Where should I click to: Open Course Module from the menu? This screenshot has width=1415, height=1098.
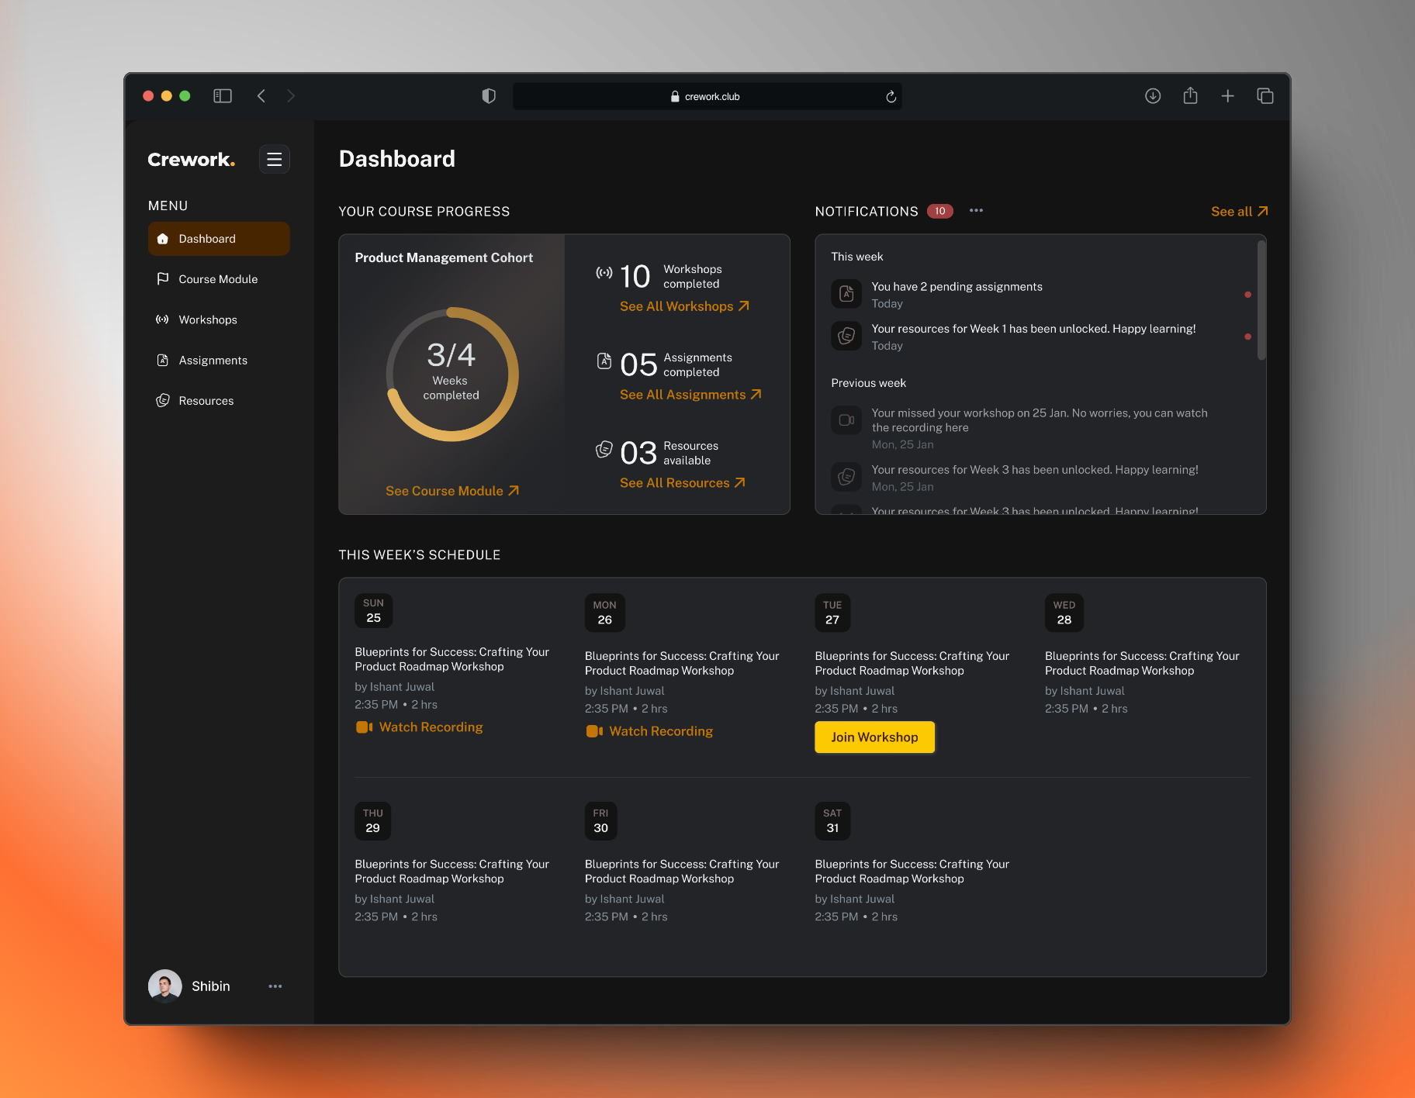[219, 279]
